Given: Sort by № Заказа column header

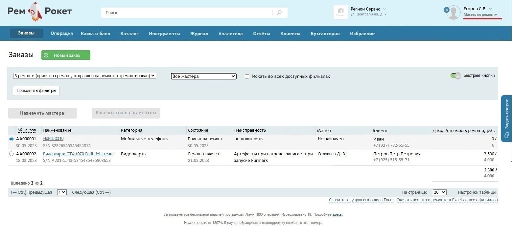Looking at the screenshot, I should [x=27, y=130].
